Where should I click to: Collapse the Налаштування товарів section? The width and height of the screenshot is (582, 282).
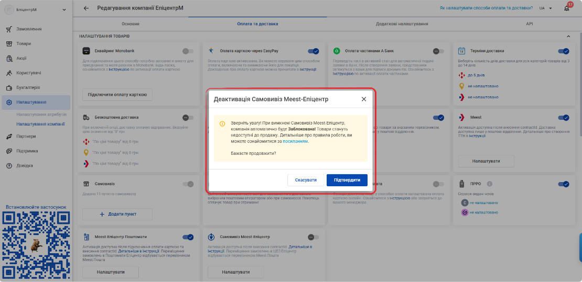(568, 36)
